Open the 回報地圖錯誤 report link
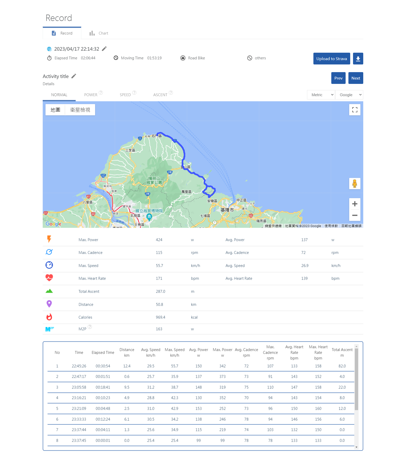 tap(351, 226)
